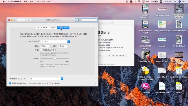This screenshot has height=106, width=188.
Task: Click the volume icon in menu bar
Action: pos(147,1)
